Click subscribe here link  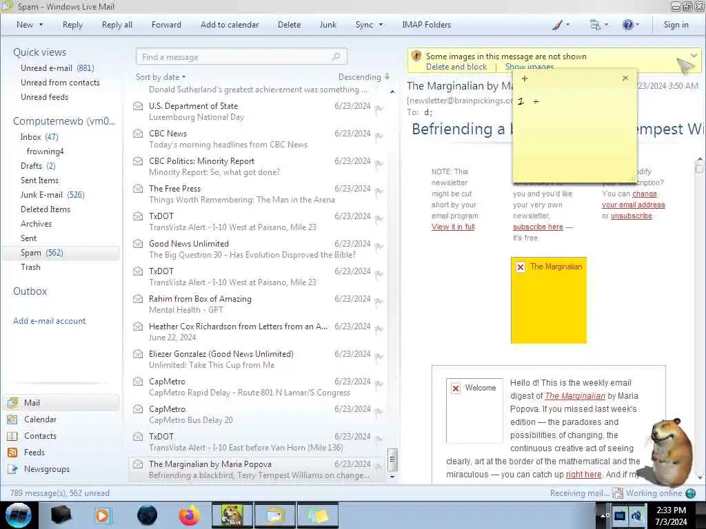click(x=538, y=227)
